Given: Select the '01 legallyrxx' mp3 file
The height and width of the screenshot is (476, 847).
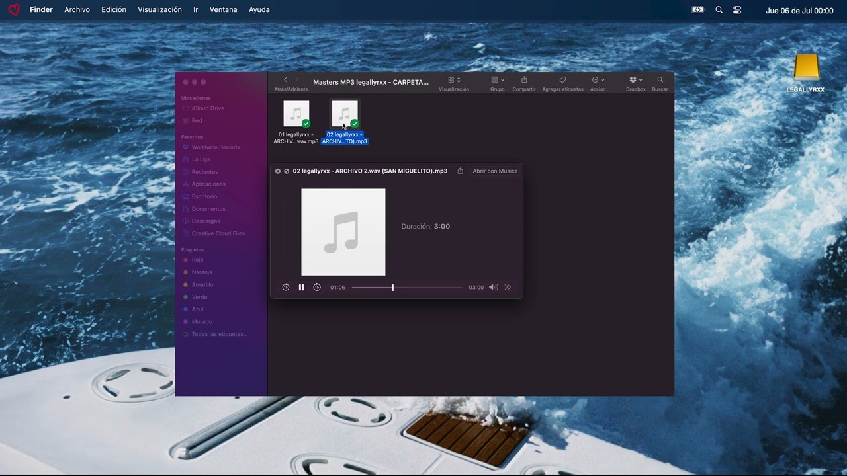Looking at the screenshot, I should pyautogui.click(x=296, y=122).
